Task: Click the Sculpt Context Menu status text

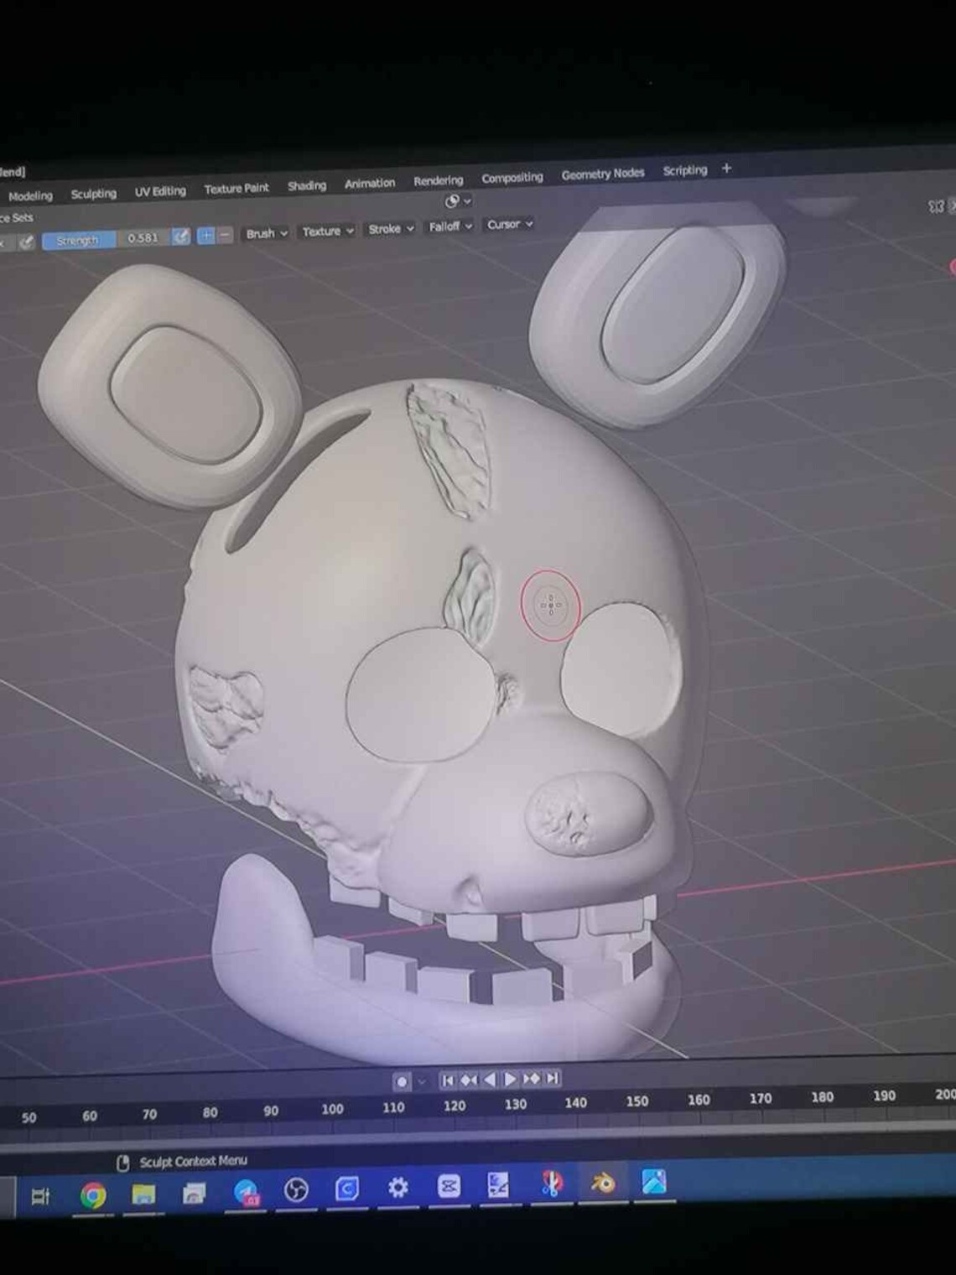Action: tap(194, 1162)
